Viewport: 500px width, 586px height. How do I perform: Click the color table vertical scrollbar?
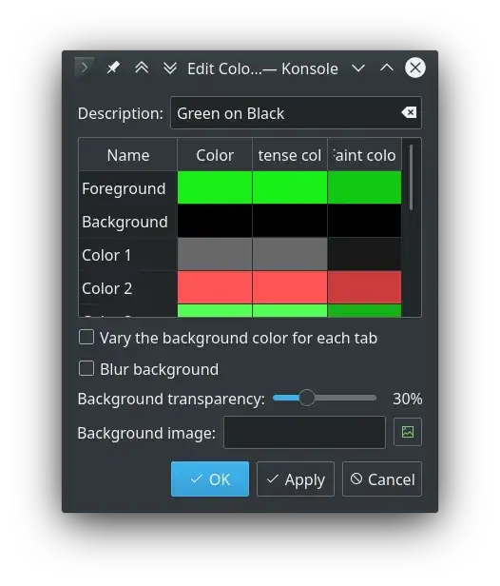412,177
